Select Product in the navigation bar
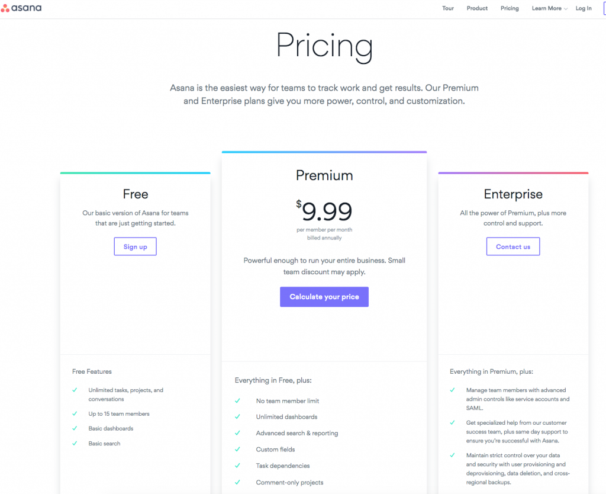606x494 pixels. pyautogui.click(x=477, y=8)
